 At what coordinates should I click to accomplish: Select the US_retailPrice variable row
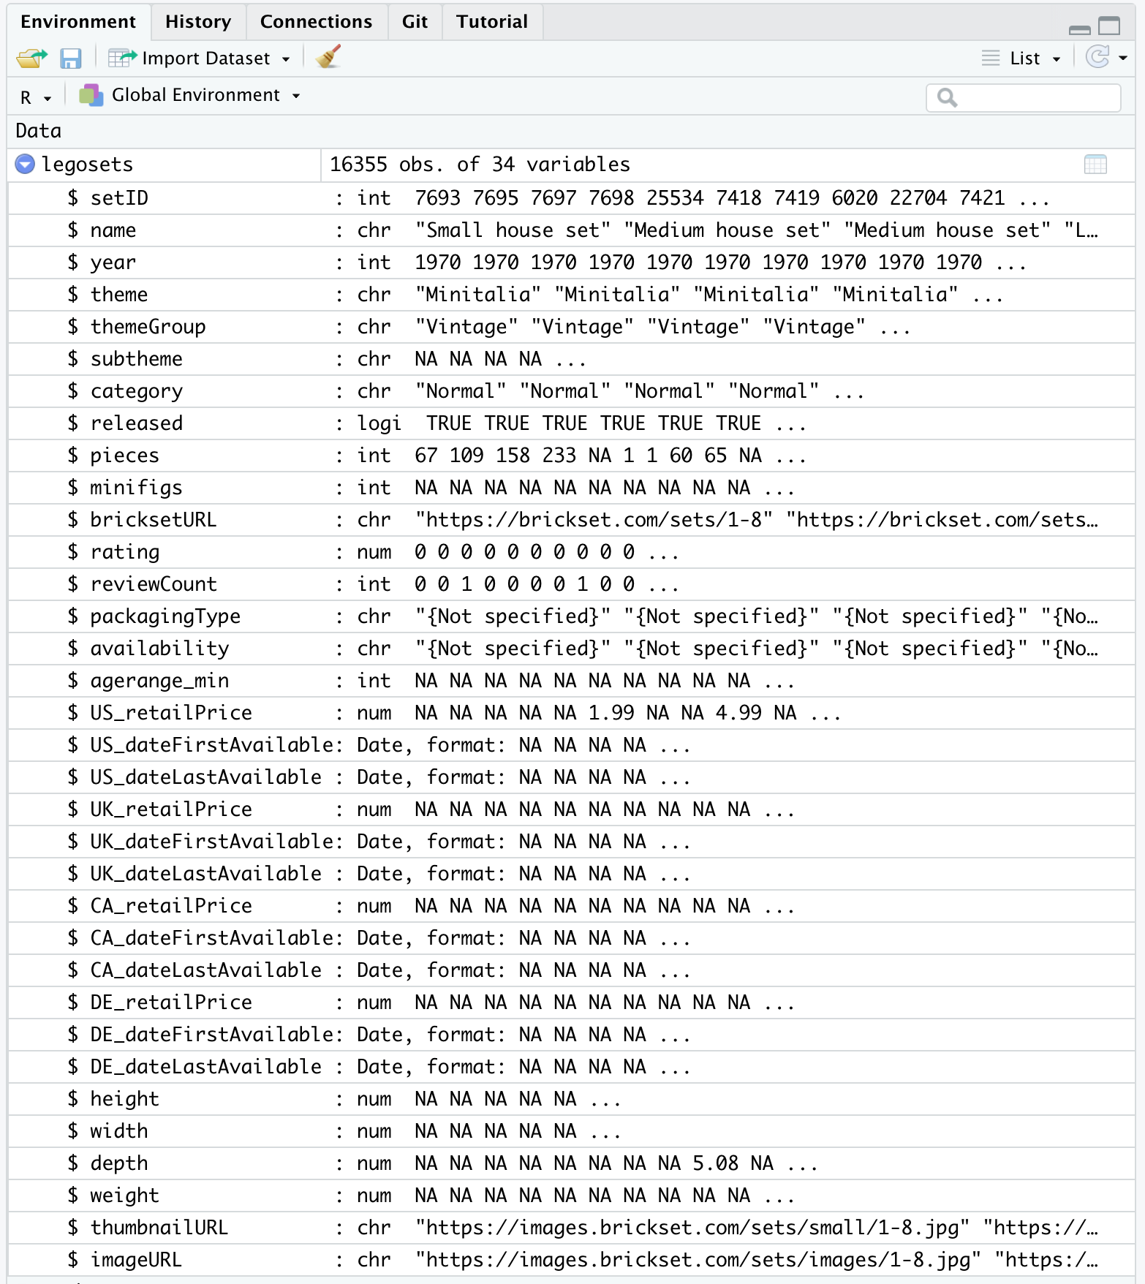point(571,713)
